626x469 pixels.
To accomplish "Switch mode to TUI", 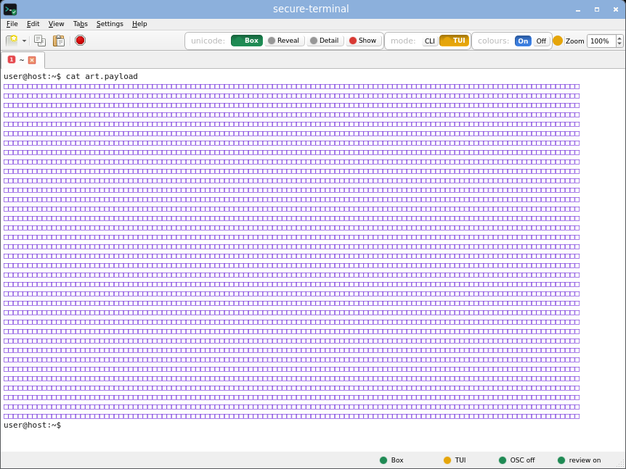I will click(x=455, y=41).
